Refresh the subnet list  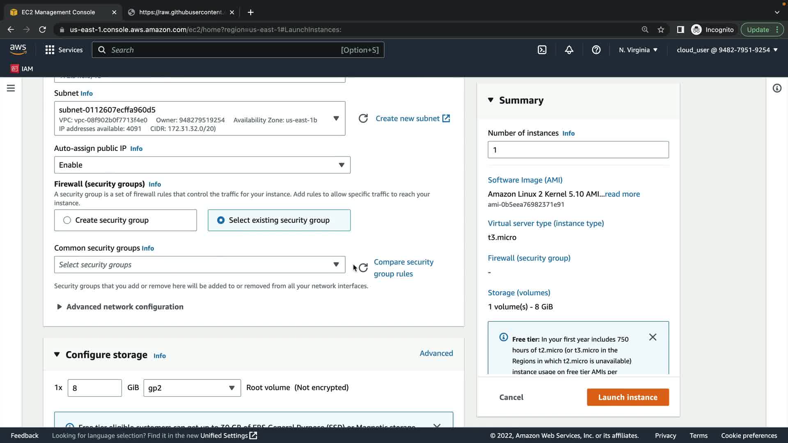coord(363,119)
